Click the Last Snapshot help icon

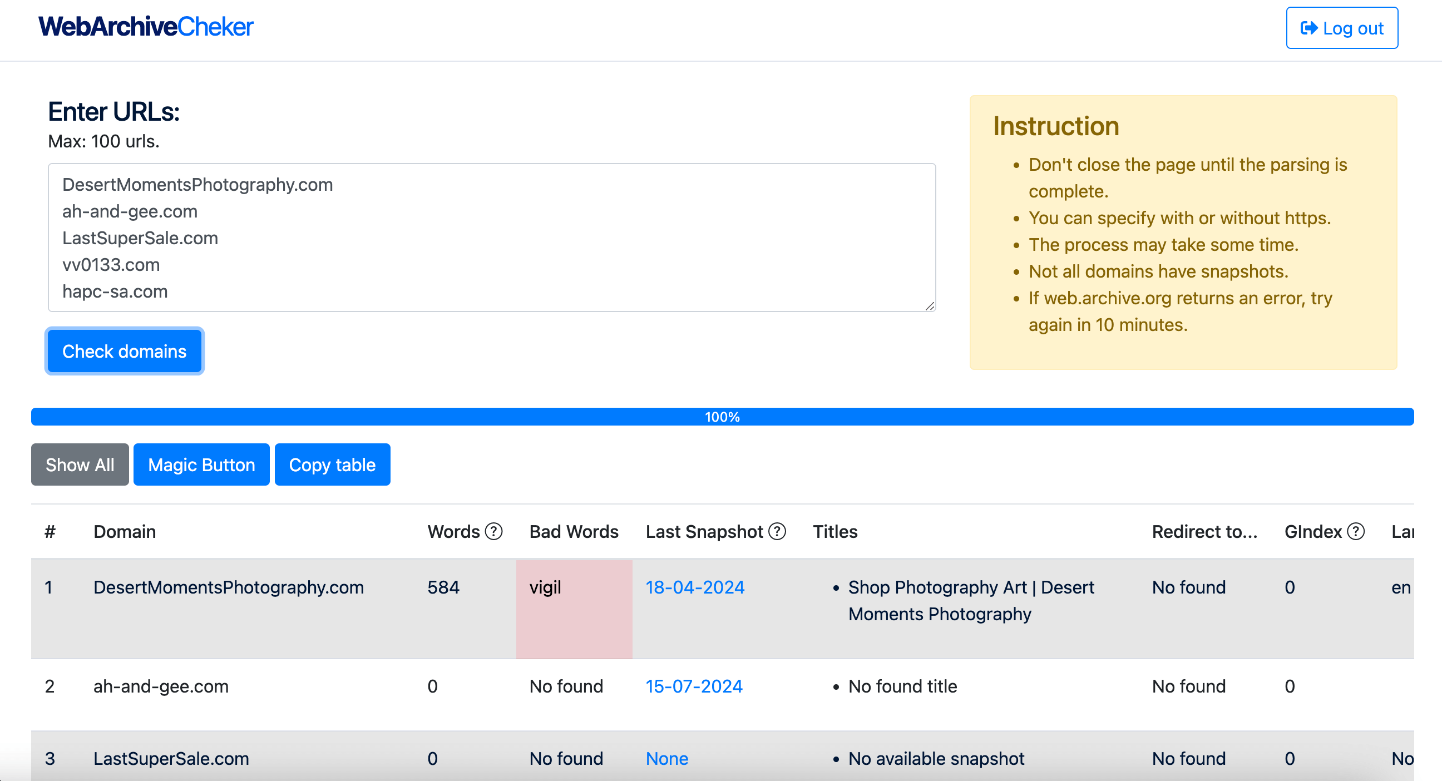coord(777,531)
